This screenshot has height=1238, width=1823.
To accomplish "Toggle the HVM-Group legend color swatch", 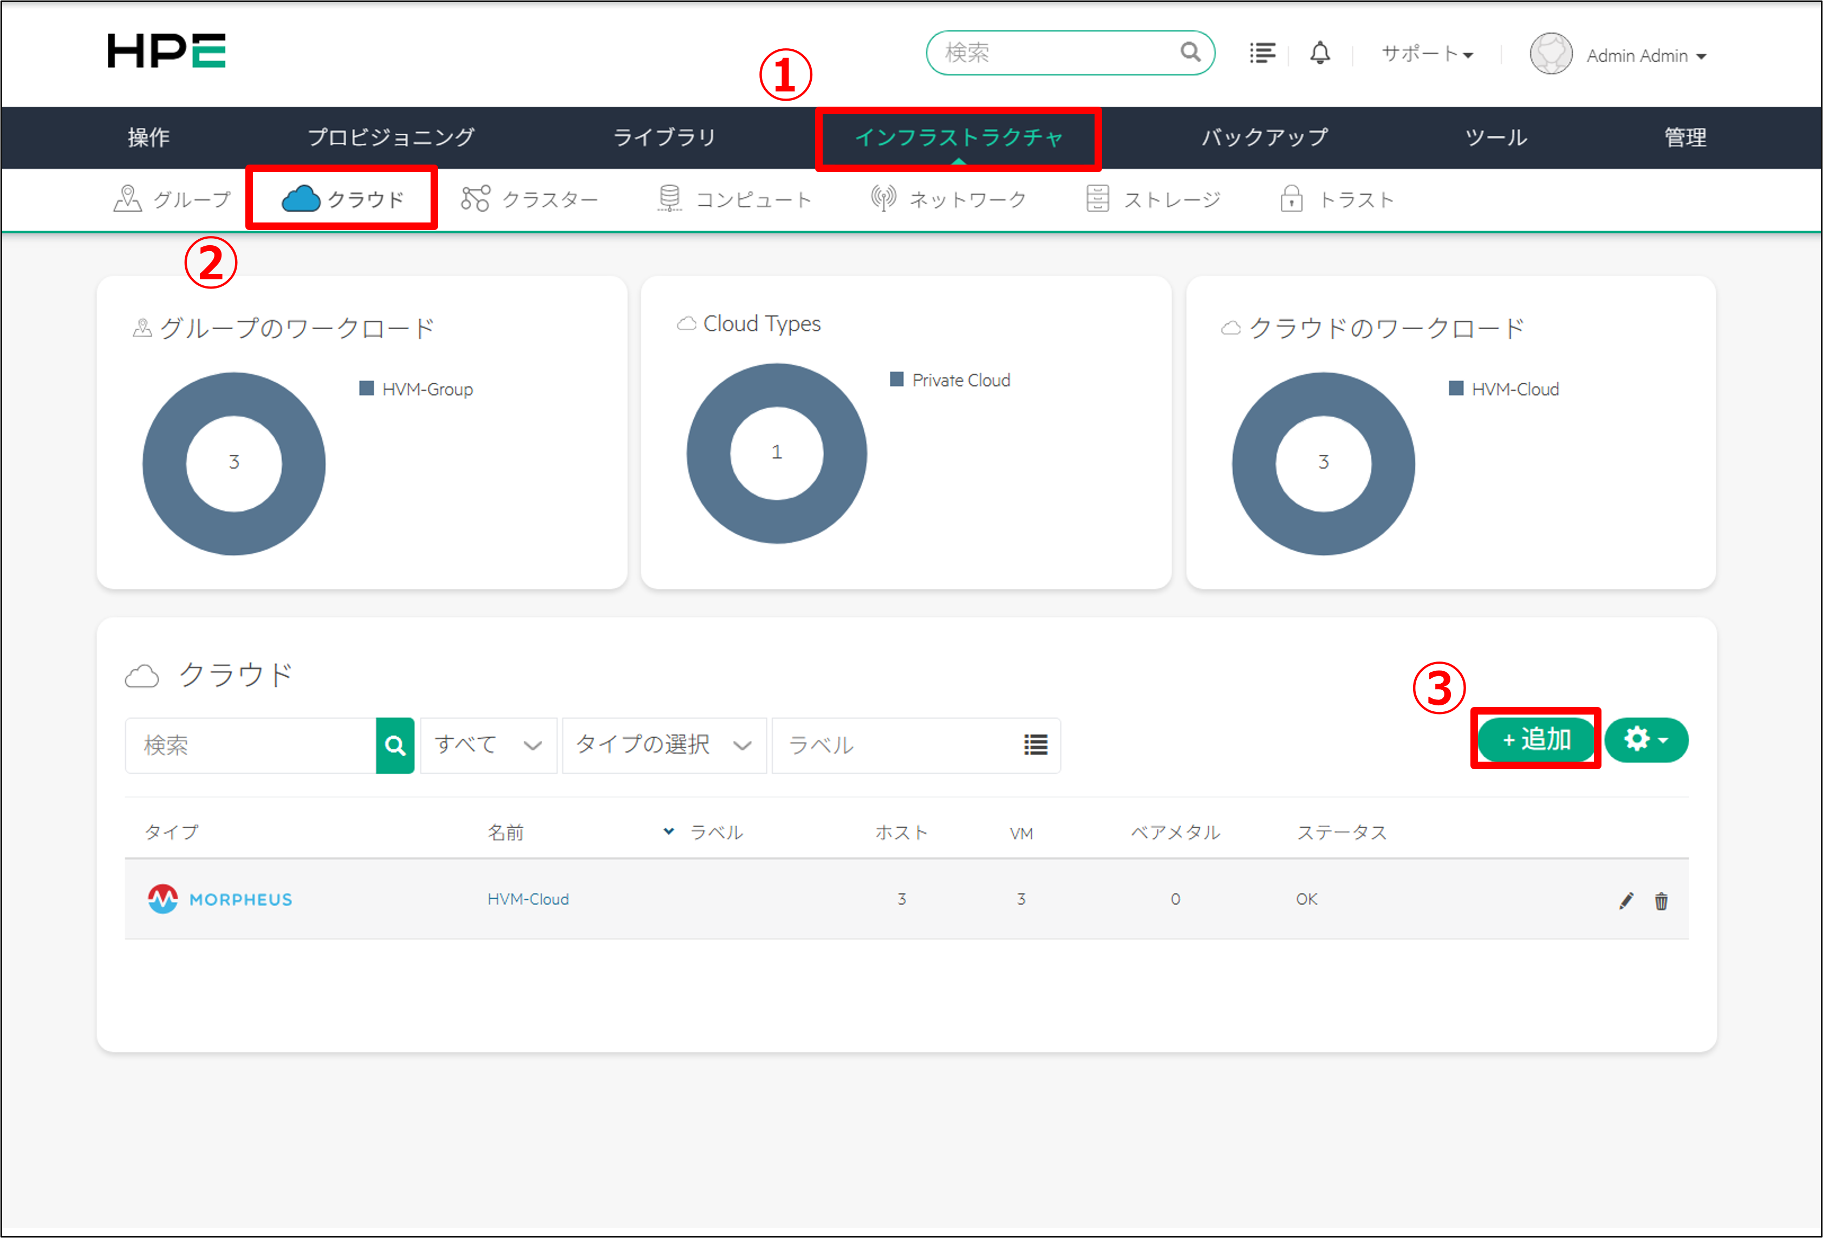I will [366, 389].
